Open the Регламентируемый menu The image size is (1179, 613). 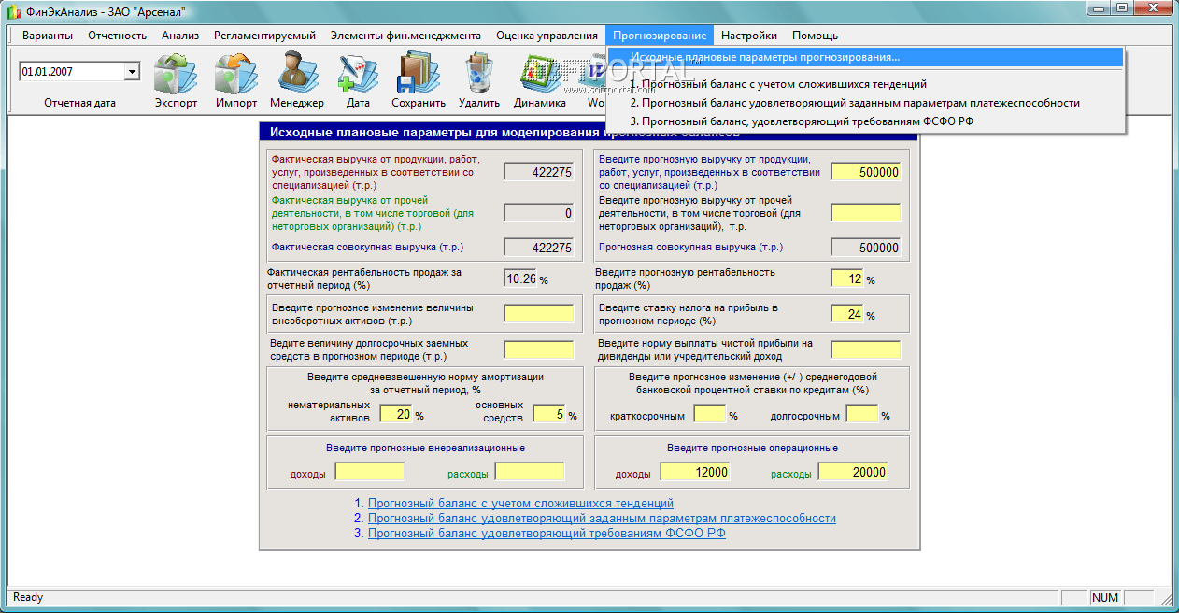pyautogui.click(x=264, y=36)
